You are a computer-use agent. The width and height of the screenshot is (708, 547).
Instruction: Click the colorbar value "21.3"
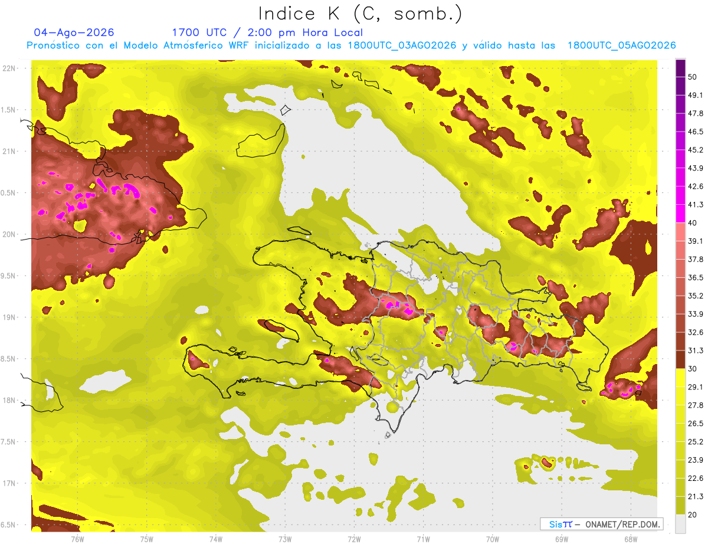click(696, 496)
